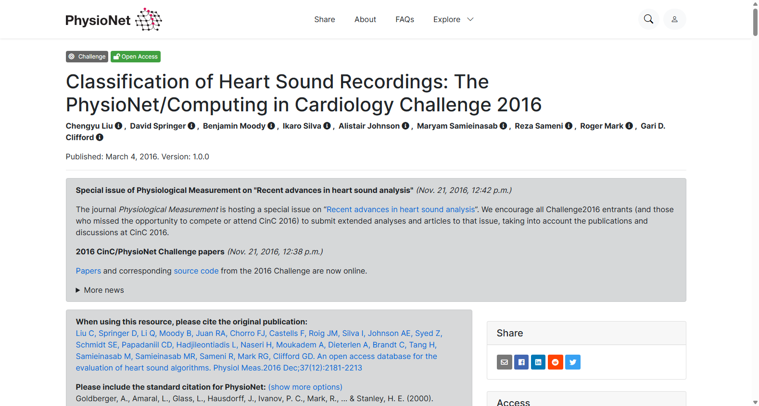Show info icon for Benjamin Moody

click(x=271, y=126)
